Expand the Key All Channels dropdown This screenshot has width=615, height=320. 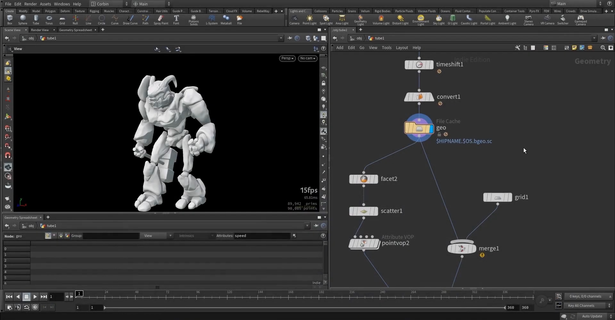point(588,306)
